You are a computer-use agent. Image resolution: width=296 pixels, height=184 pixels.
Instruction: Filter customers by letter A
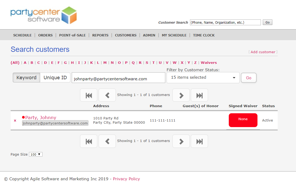pyautogui.click(x=25, y=62)
